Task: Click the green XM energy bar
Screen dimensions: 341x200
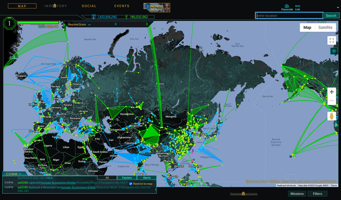Action: coord(38,22)
